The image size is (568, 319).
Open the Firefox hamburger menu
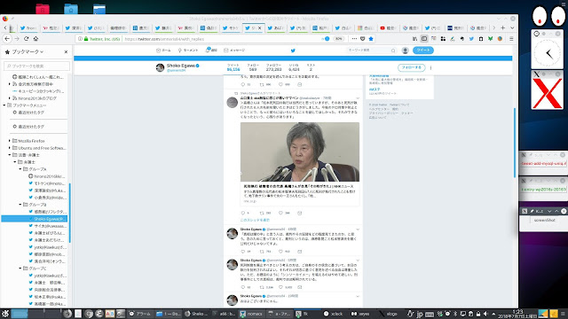511,39
